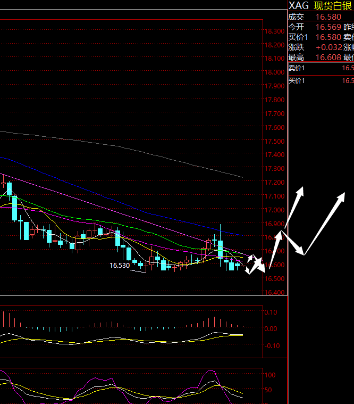Click the 17.800 price axis label
Viewport: 354px width, 404px height.
coord(274,100)
